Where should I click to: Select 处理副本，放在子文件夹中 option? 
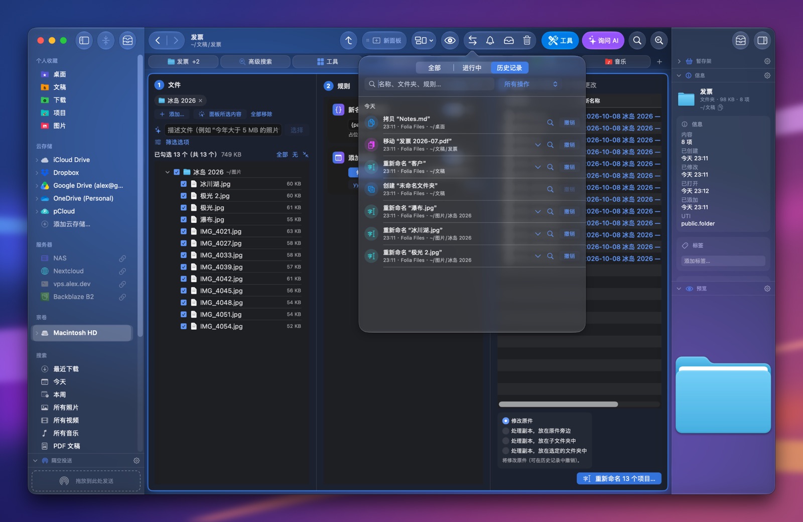[x=506, y=441]
